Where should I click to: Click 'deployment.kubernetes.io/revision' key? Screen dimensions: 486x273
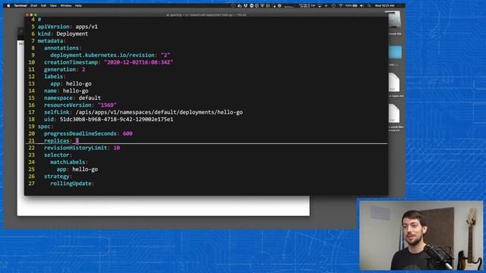(x=103, y=55)
